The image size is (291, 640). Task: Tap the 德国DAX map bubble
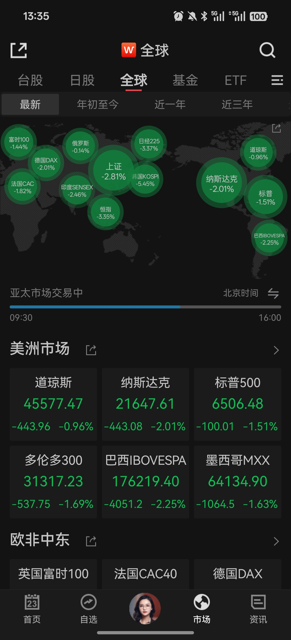46,163
